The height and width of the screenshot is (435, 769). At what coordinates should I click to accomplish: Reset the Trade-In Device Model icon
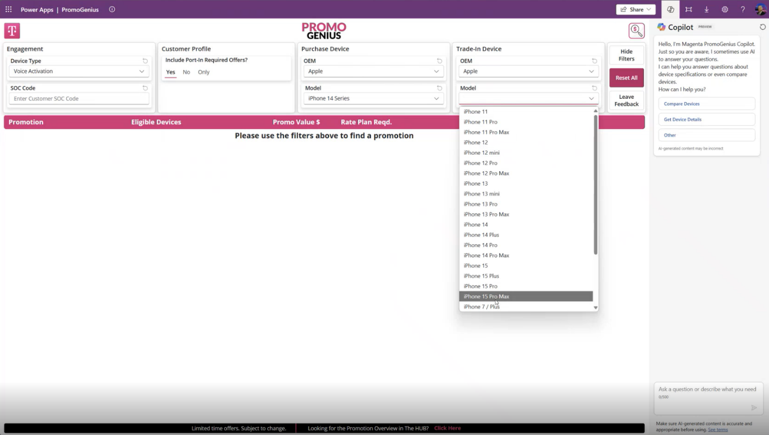[594, 88]
